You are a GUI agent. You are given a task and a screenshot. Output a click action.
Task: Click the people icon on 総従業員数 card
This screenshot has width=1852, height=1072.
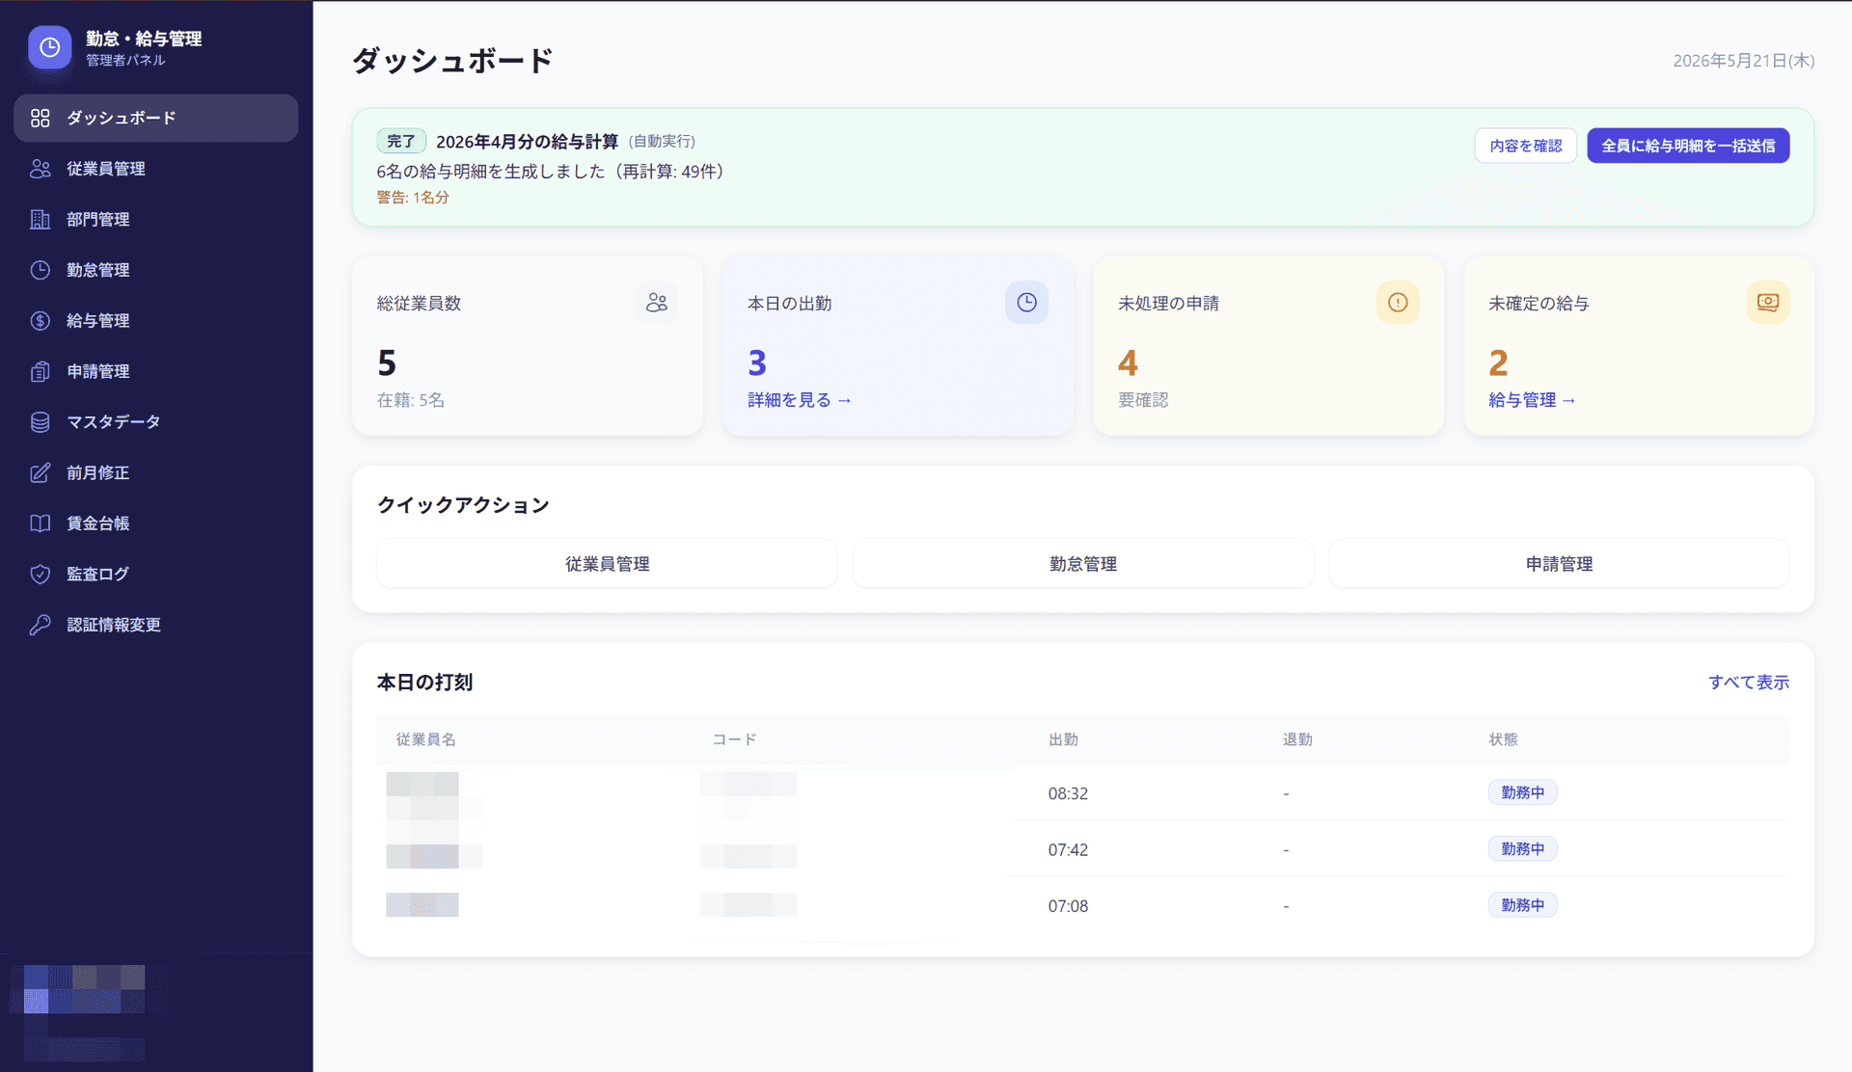(657, 303)
